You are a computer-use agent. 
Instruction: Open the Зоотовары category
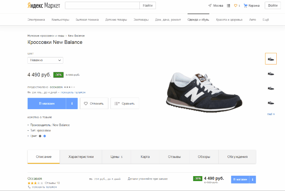click(141, 19)
